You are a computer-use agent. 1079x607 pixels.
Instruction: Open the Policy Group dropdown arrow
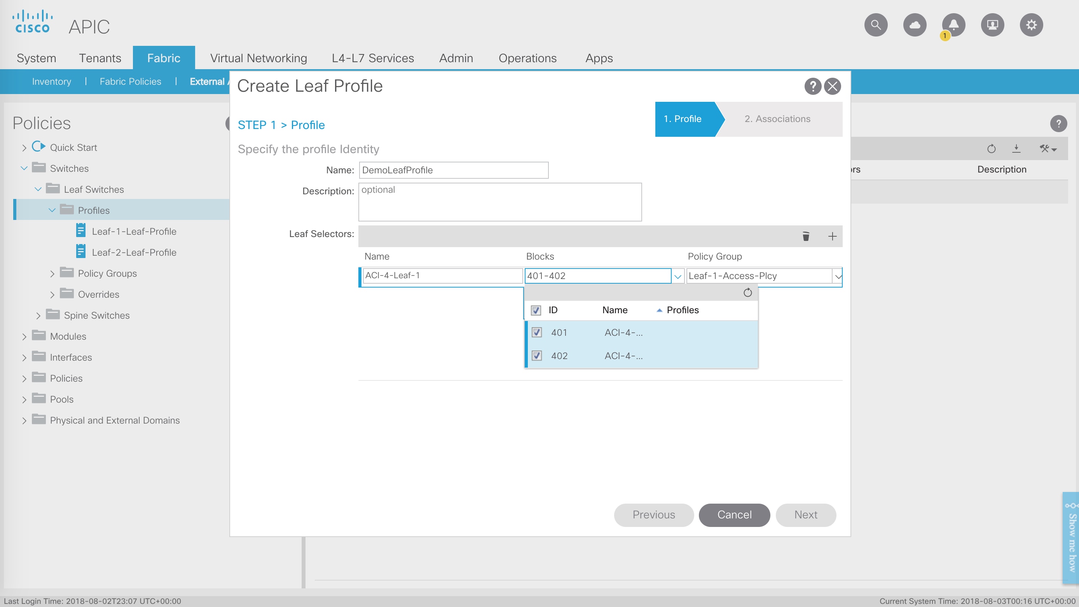click(837, 276)
